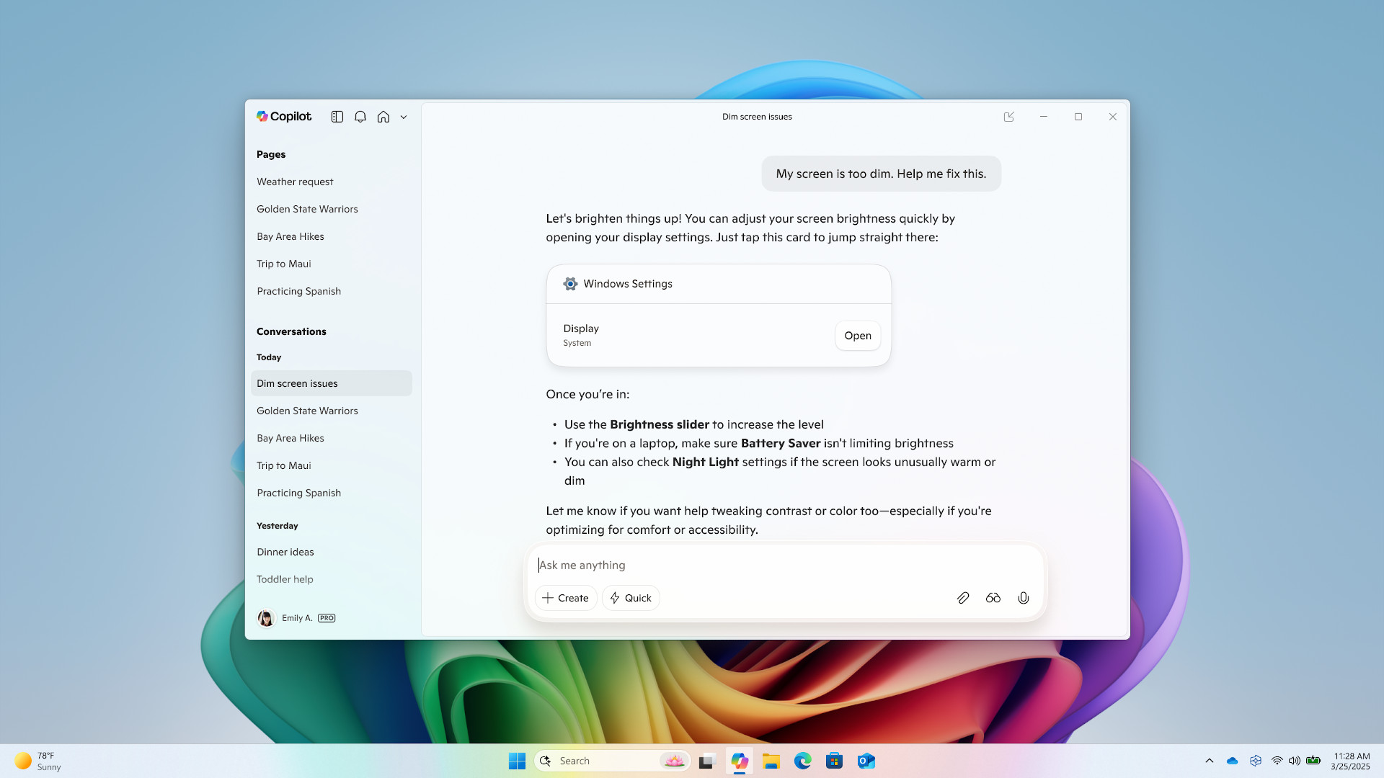Open Copilot notifications bell
Viewport: 1384px width, 778px height.
tap(360, 116)
